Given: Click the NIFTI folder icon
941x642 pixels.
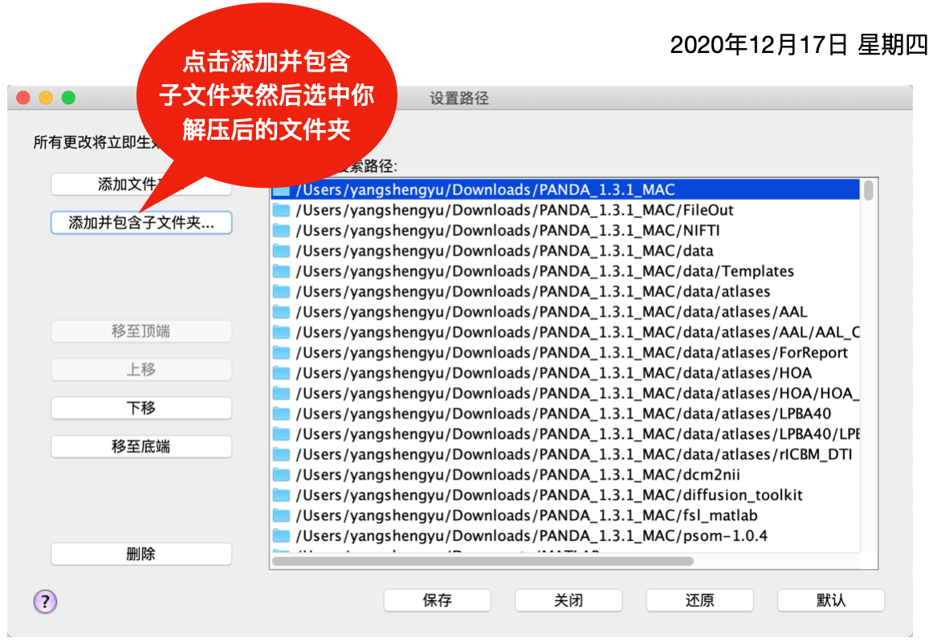Looking at the screenshot, I should 281,230.
